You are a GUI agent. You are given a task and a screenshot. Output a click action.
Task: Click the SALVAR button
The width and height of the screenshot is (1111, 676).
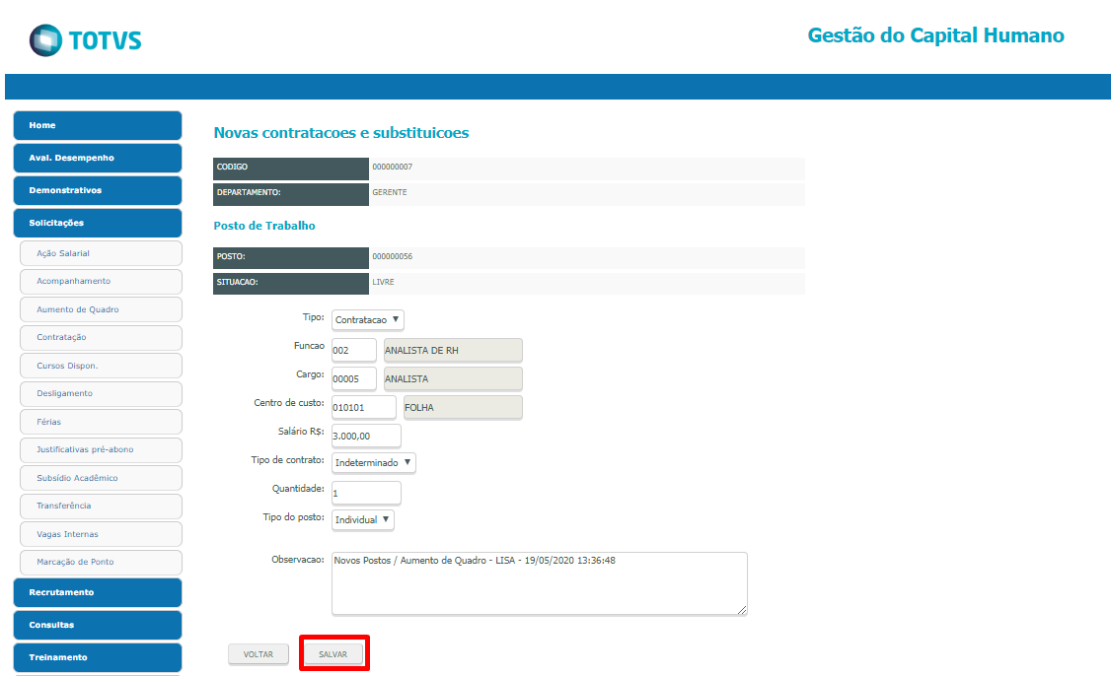[333, 654]
